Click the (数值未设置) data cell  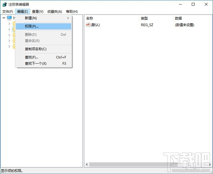click(185, 25)
